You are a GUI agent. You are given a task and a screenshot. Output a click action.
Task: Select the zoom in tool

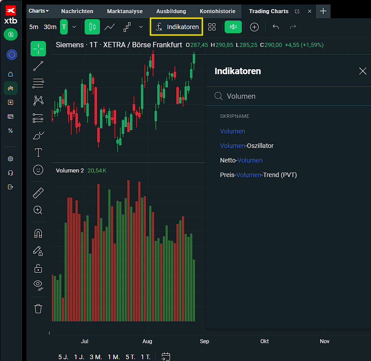pyautogui.click(x=38, y=210)
